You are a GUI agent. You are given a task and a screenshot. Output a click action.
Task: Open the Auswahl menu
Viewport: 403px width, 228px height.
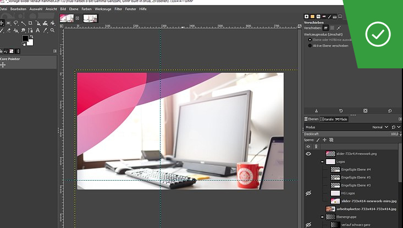tap(36, 9)
